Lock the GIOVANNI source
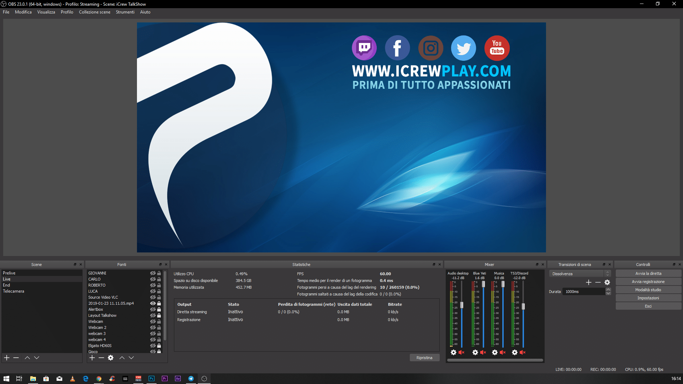The image size is (683, 384). (x=159, y=273)
